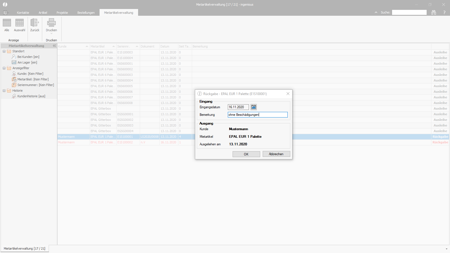Select the Mietartikelverwaltung ribbon tab

(119, 13)
